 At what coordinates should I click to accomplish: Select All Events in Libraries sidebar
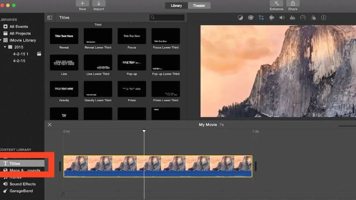(18, 27)
